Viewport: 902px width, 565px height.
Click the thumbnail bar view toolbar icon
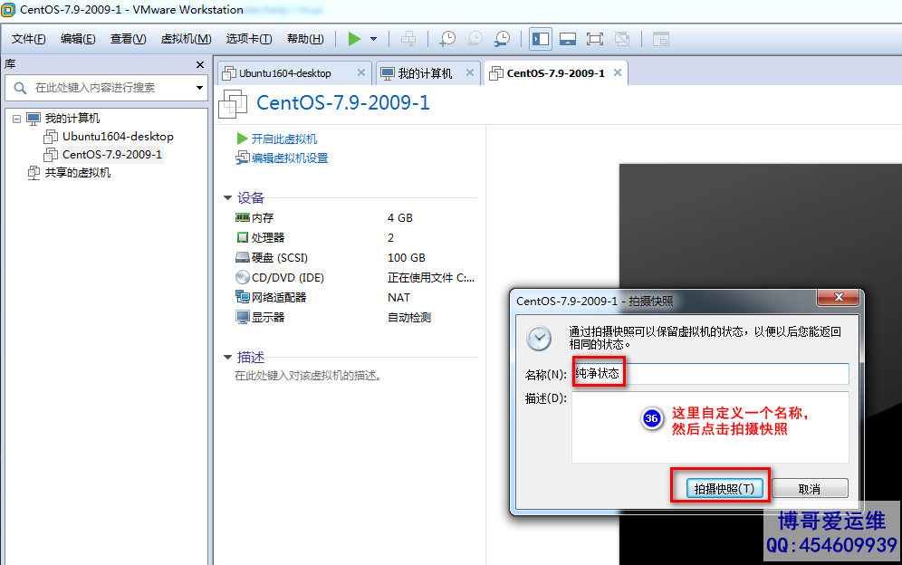click(568, 39)
